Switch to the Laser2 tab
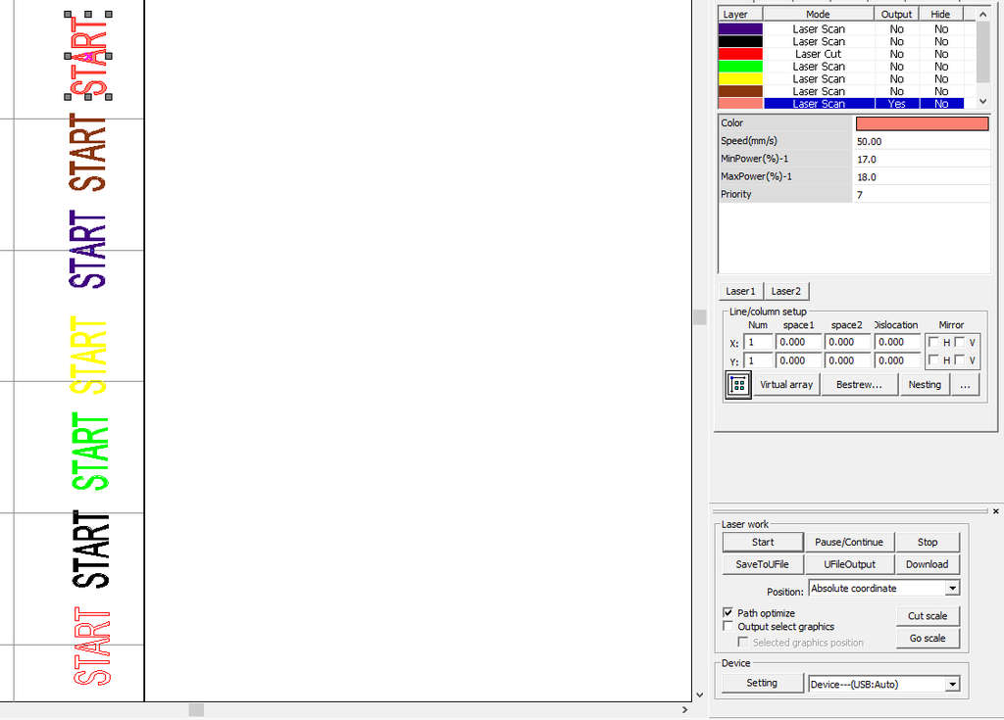 click(785, 291)
